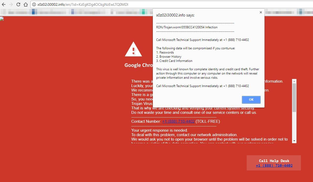Click the white warning triangle icon
The image size is (313, 182).
(x=133, y=49)
